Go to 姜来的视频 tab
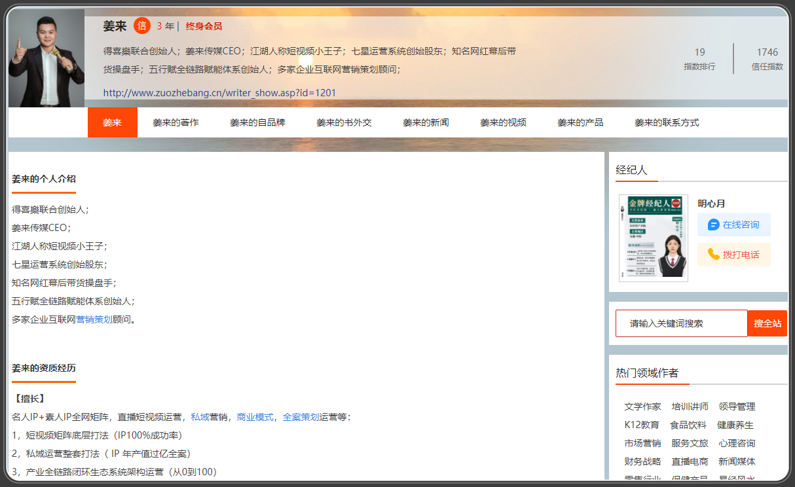This screenshot has height=487, width=795. coord(503,122)
